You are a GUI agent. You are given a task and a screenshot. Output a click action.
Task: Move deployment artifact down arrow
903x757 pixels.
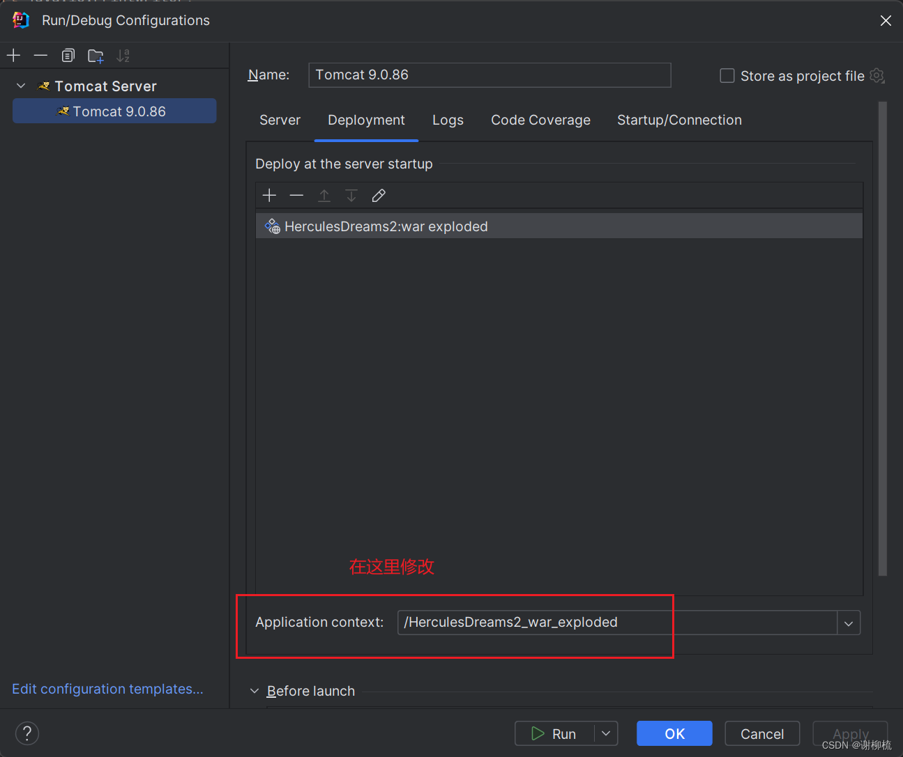click(x=351, y=196)
